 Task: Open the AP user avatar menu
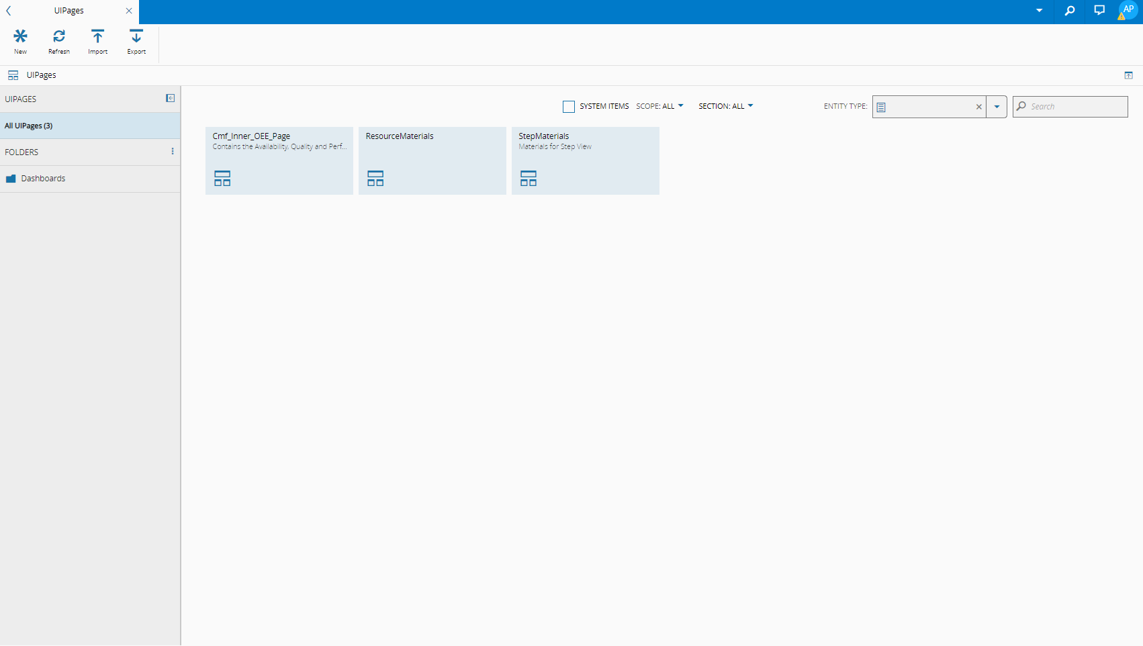[x=1128, y=10]
